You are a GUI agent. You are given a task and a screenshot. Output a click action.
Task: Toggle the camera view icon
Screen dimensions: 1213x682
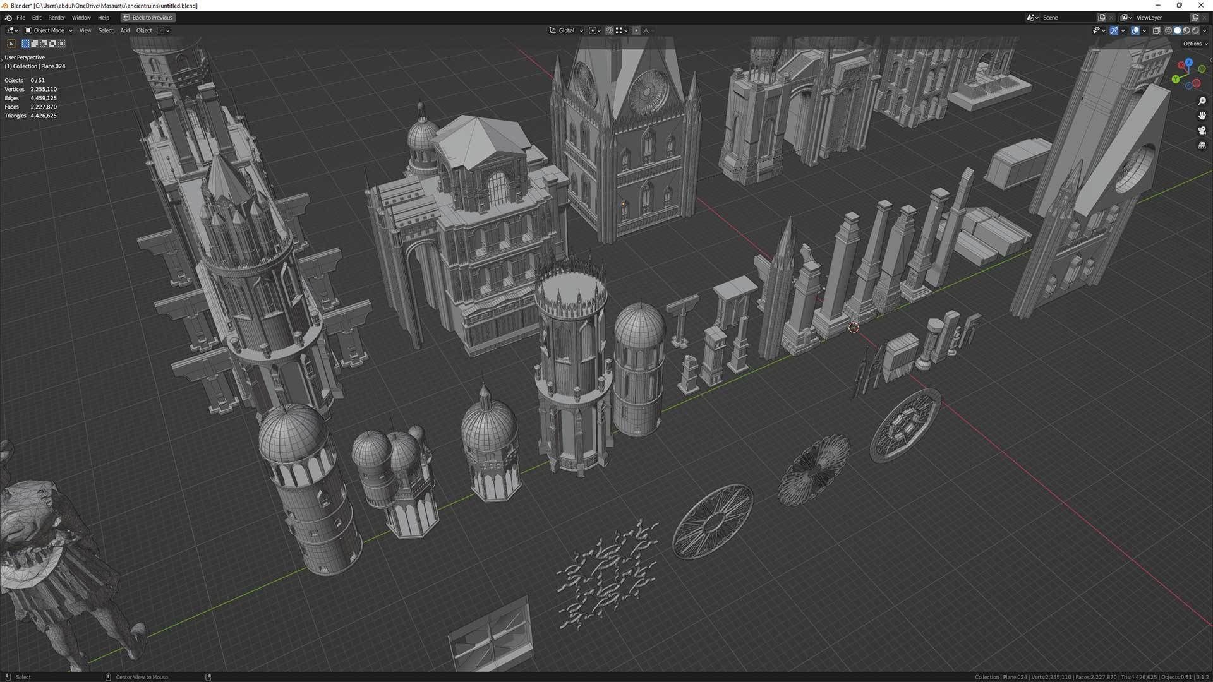(1202, 130)
